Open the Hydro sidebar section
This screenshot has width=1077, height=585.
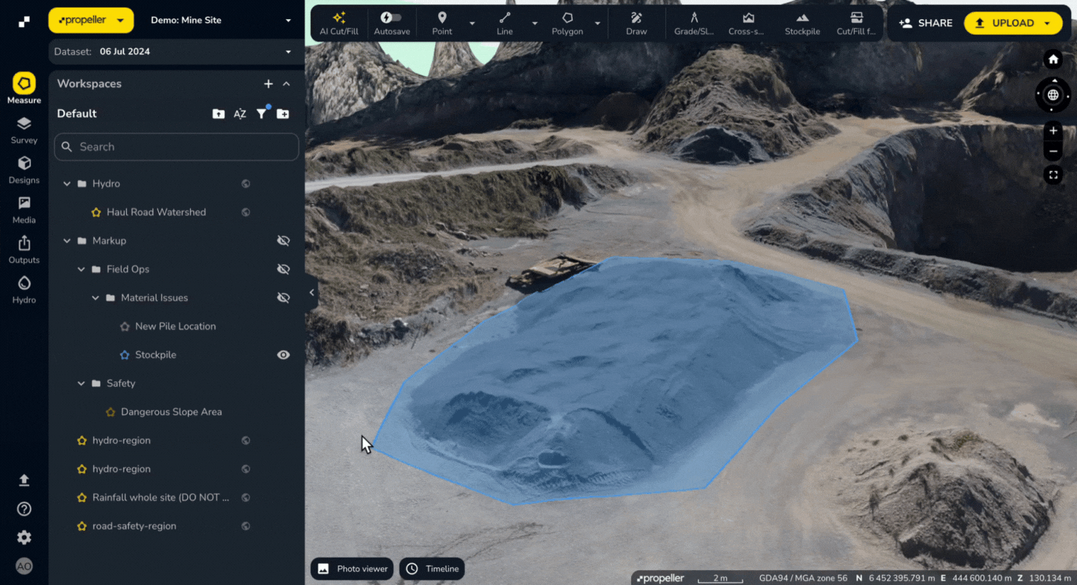click(24, 289)
